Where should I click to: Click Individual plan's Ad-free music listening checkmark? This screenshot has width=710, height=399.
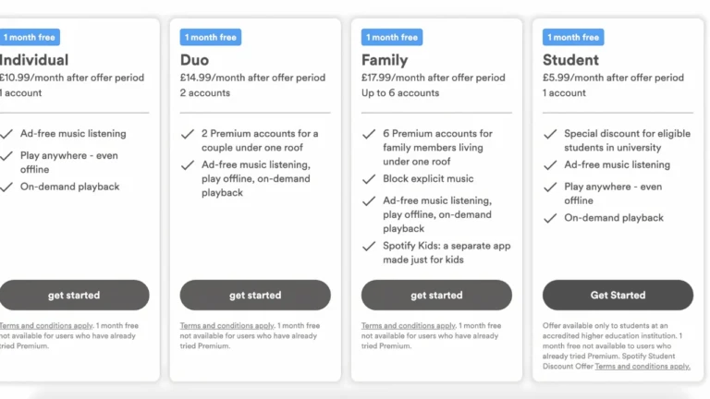pos(6,134)
